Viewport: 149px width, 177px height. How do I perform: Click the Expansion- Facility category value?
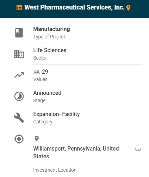point(56,114)
